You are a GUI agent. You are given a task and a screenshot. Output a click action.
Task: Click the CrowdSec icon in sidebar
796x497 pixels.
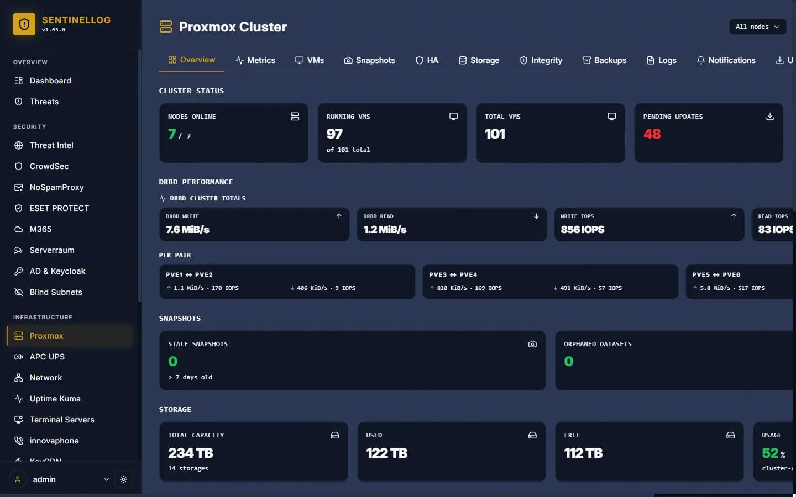18,166
